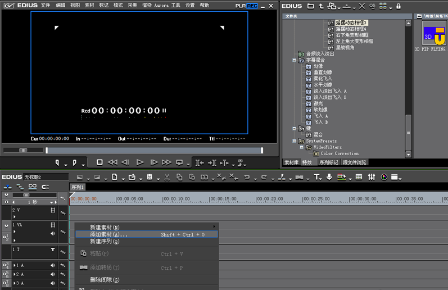The height and width of the screenshot is (290, 448).
Task: Click the save project floppy disk icon
Action: pyautogui.click(x=150, y=177)
